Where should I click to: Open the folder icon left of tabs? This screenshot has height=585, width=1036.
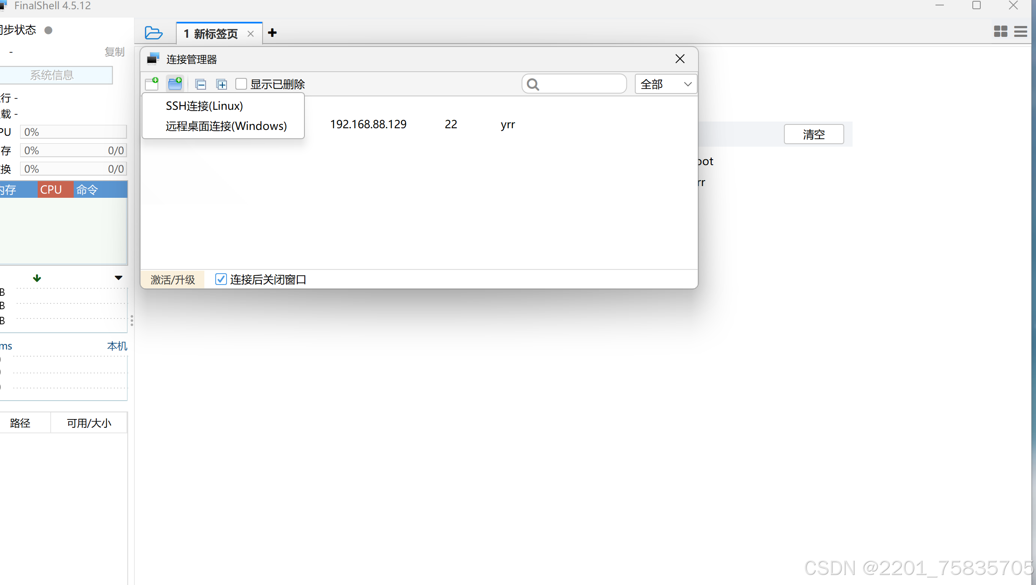[x=153, y=33]
